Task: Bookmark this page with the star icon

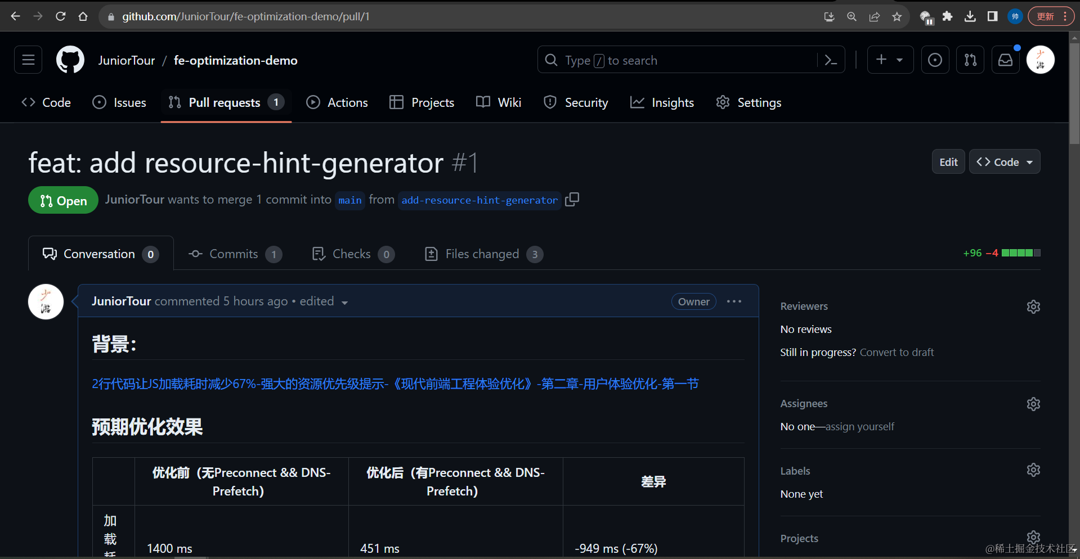Action: tap(897, 17)
